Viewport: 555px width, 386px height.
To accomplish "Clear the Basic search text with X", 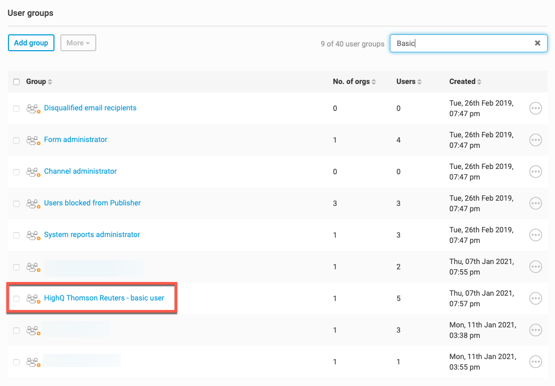I will click(x=537, y=43).
